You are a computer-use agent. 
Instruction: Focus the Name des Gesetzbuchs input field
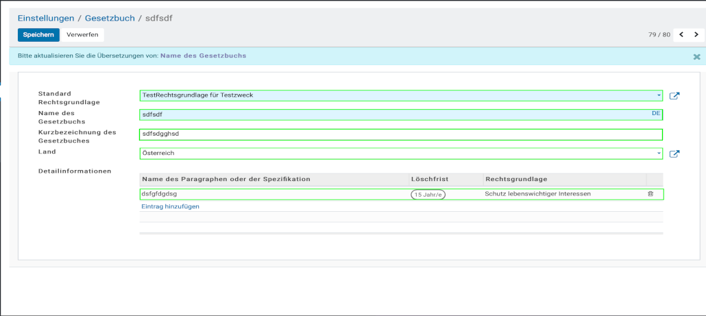tap(394, 114)
